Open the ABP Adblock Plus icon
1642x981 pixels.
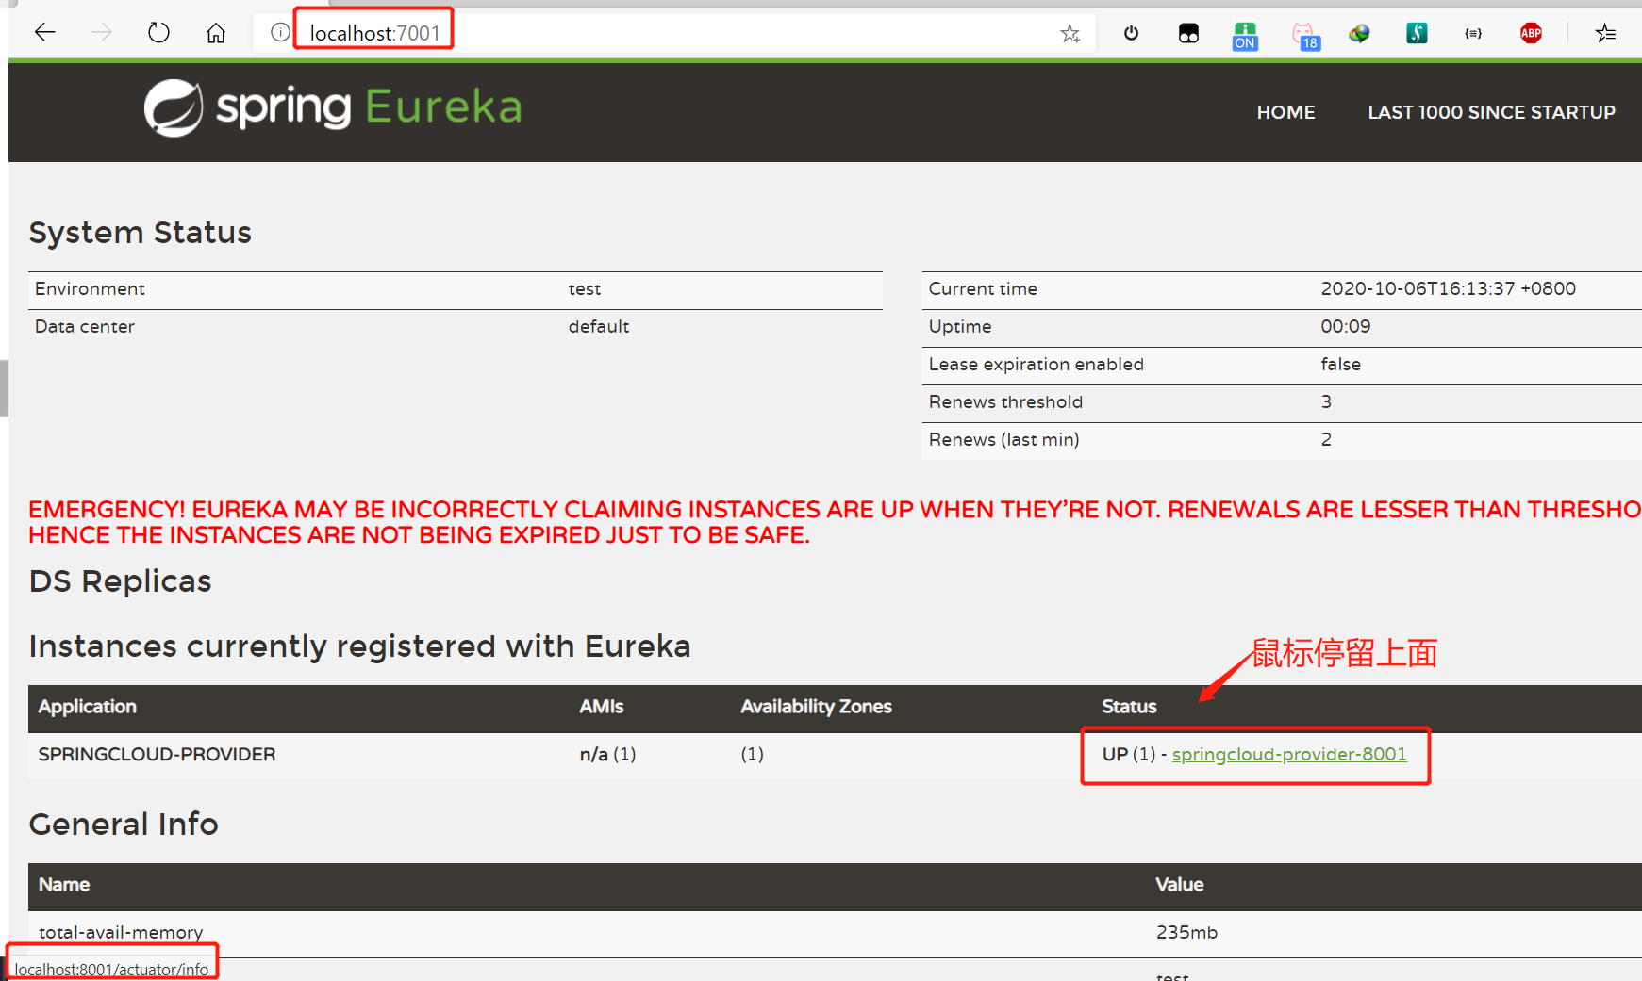coord(1531,33)
